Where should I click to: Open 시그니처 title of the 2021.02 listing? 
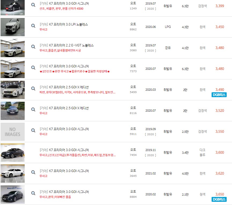tap(64, 171)
